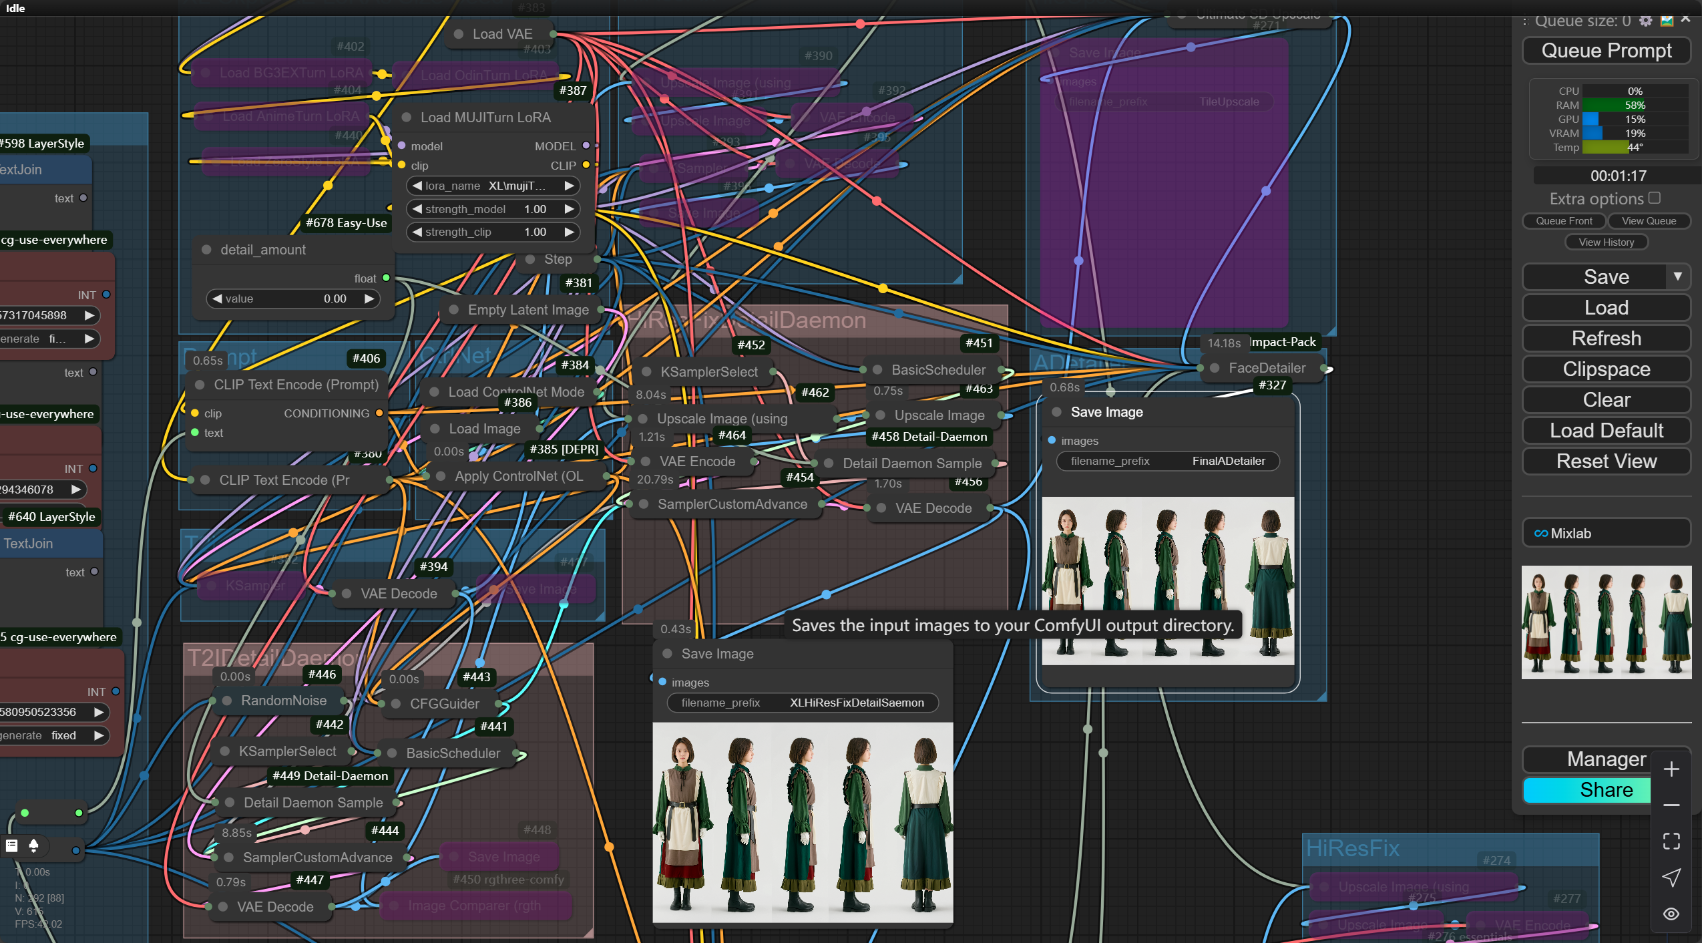Enable the Extra options checkbox
The image size is (1702, 943).
pos(1654,198)
